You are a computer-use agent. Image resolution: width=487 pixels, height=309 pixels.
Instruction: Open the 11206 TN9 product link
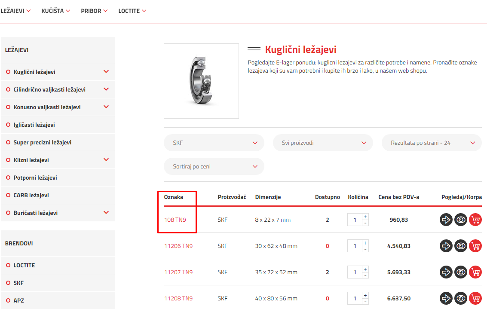178,246
